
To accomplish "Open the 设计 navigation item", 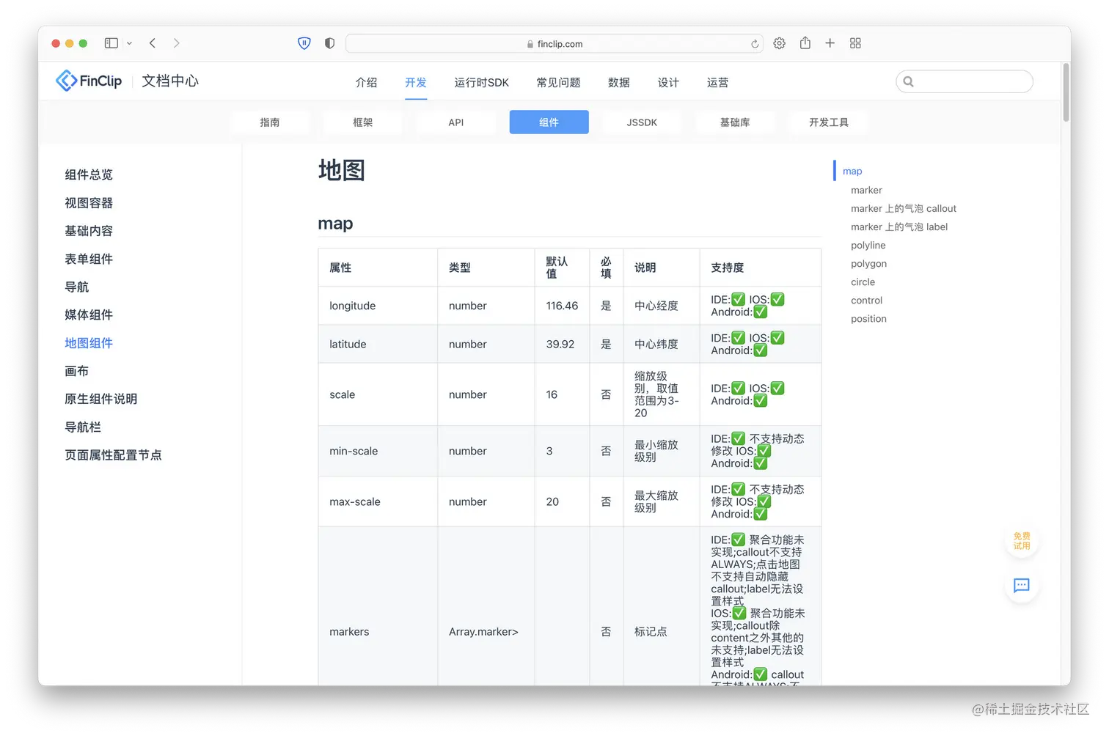I will click(668, 82).
